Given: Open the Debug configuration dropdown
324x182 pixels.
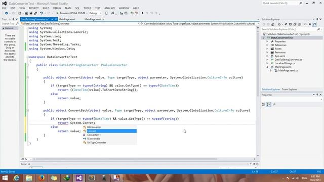Looking at the screenshot, I should 100,13.
